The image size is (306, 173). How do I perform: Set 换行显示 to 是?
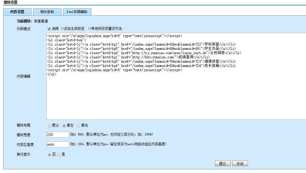tap(59, 155)
